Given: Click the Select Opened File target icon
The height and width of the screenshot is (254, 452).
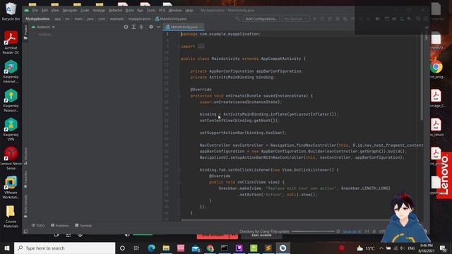Looking at the screenshot, I should click(126, 27).
